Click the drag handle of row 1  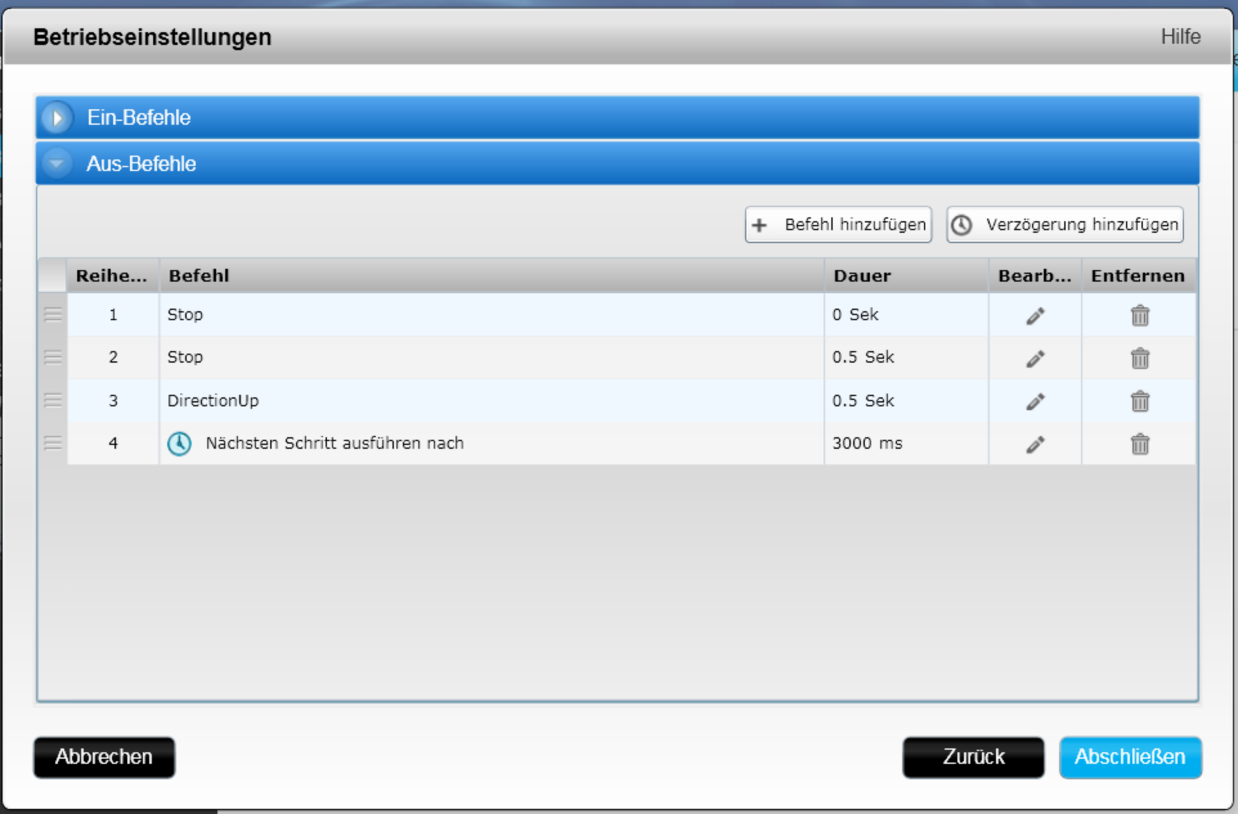coord(53,314)
